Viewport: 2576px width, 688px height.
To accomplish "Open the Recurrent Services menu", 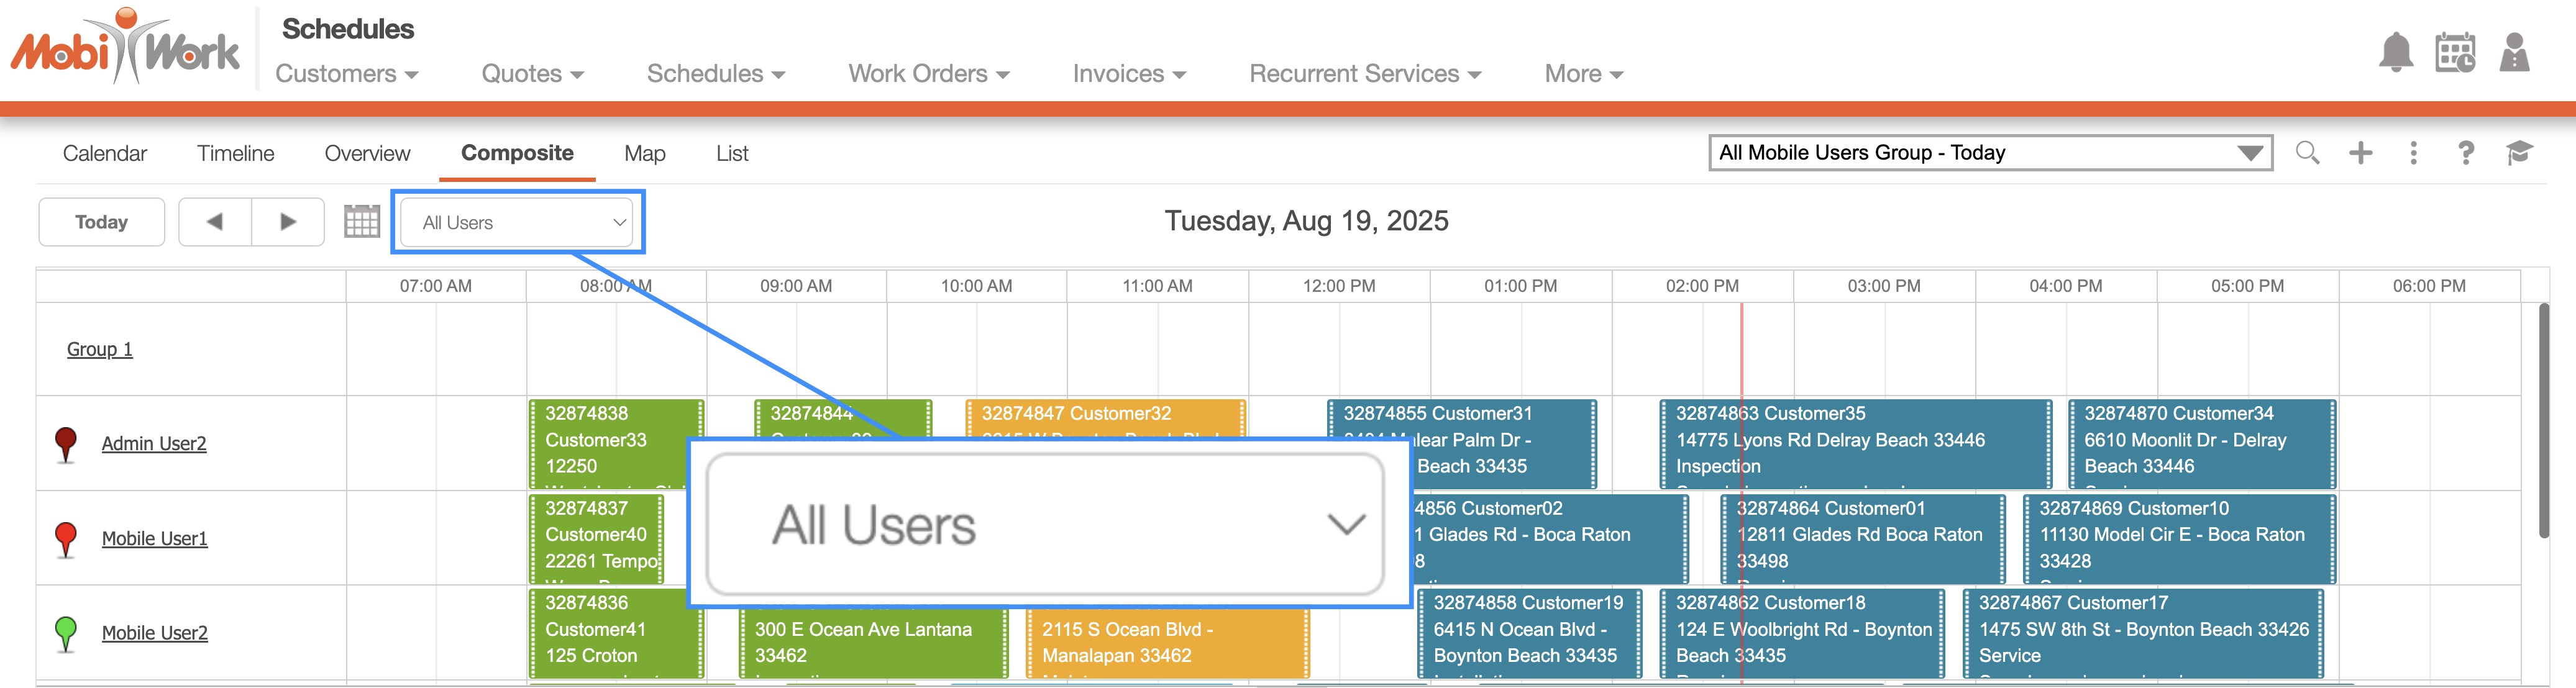I will (x=1364, y=74).
